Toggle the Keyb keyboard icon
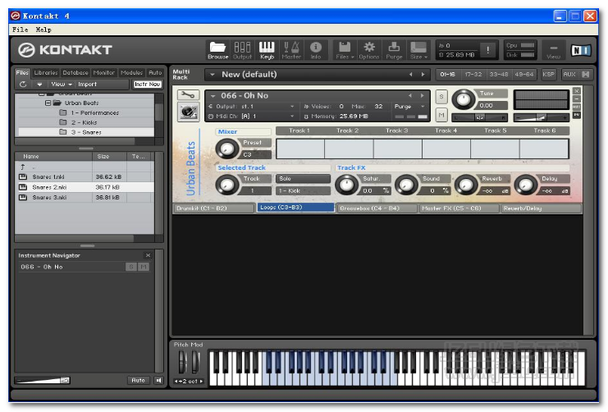The width and height of the screenshot is (608, 412). coord(267,50)
